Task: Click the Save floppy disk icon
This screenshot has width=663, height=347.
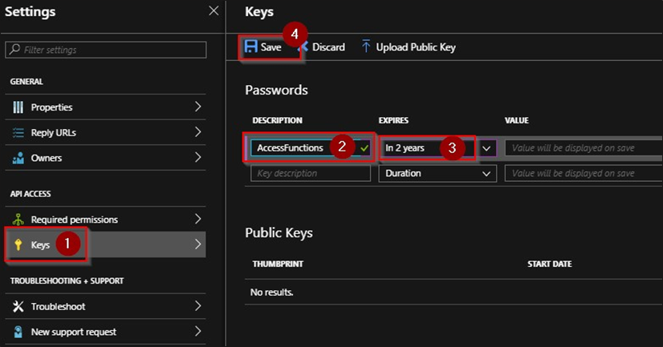Action: [251, 47]
